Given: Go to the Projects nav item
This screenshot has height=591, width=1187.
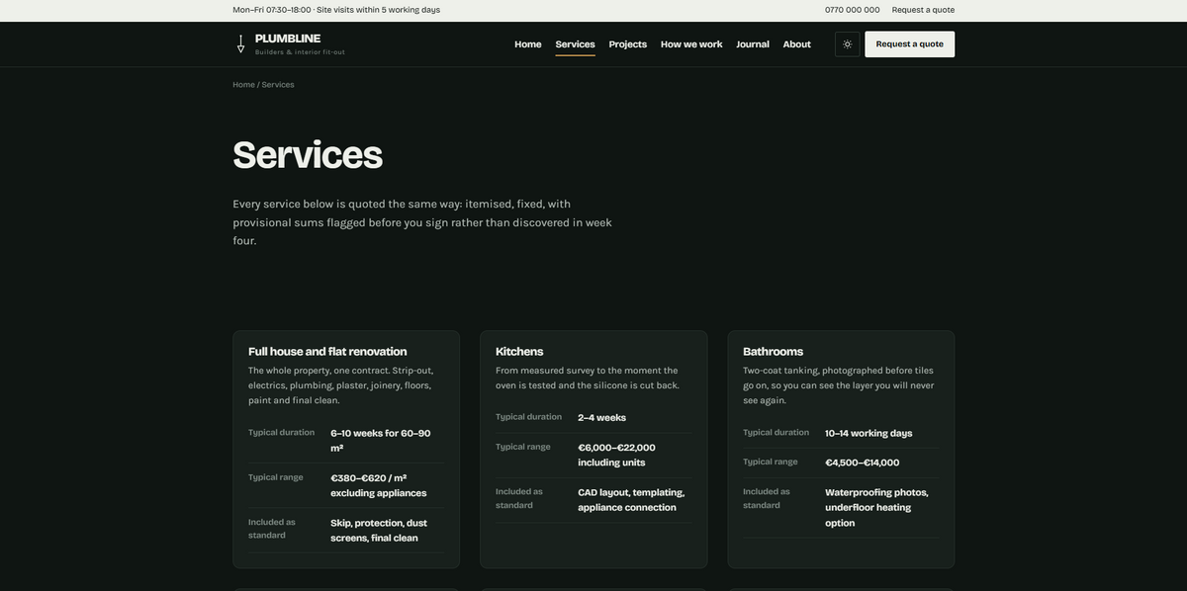Looking at the screenshot, I should coord(628,44).
